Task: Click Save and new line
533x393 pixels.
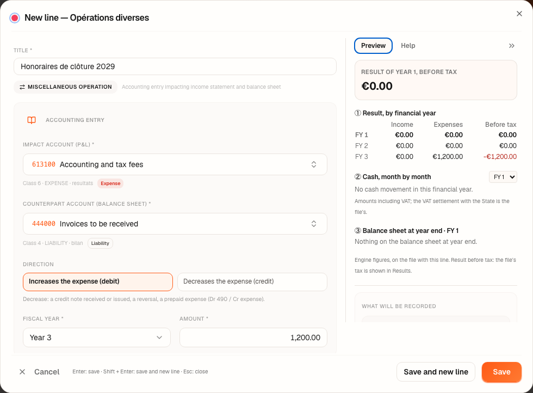Action: [436, 372]
